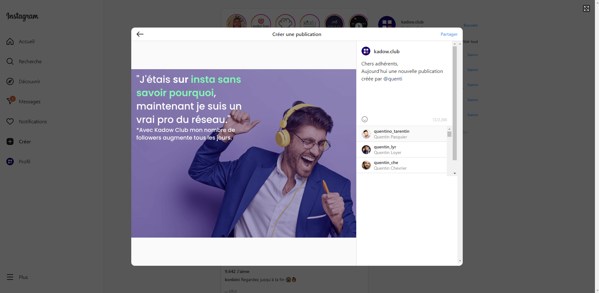599x293 pixels.
Task: Click Partager to share the post
Action: coord(449,34)
